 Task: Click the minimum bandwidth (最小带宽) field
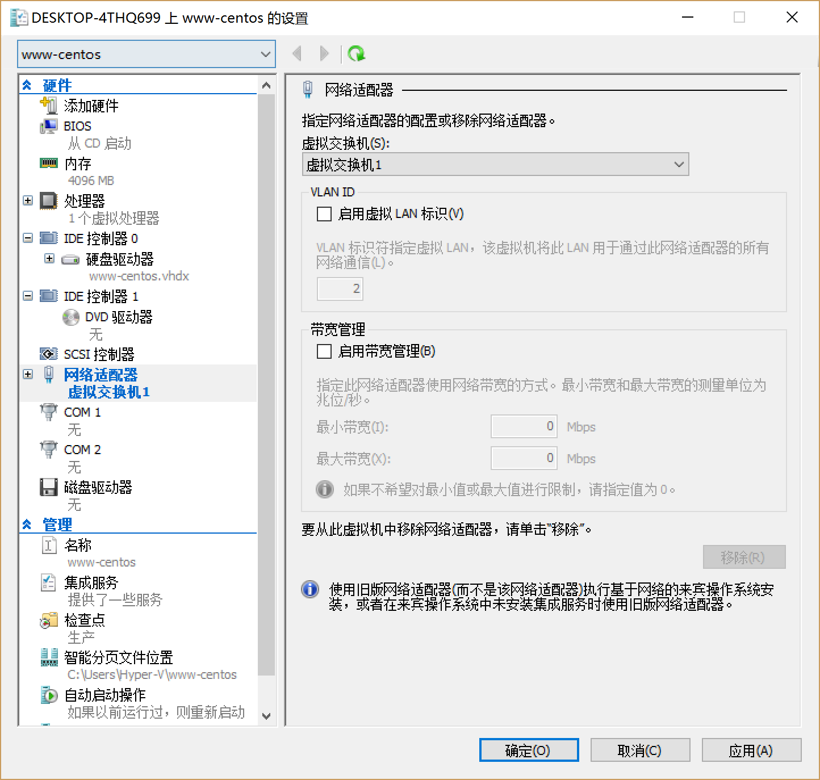click(x=524, y=426)
